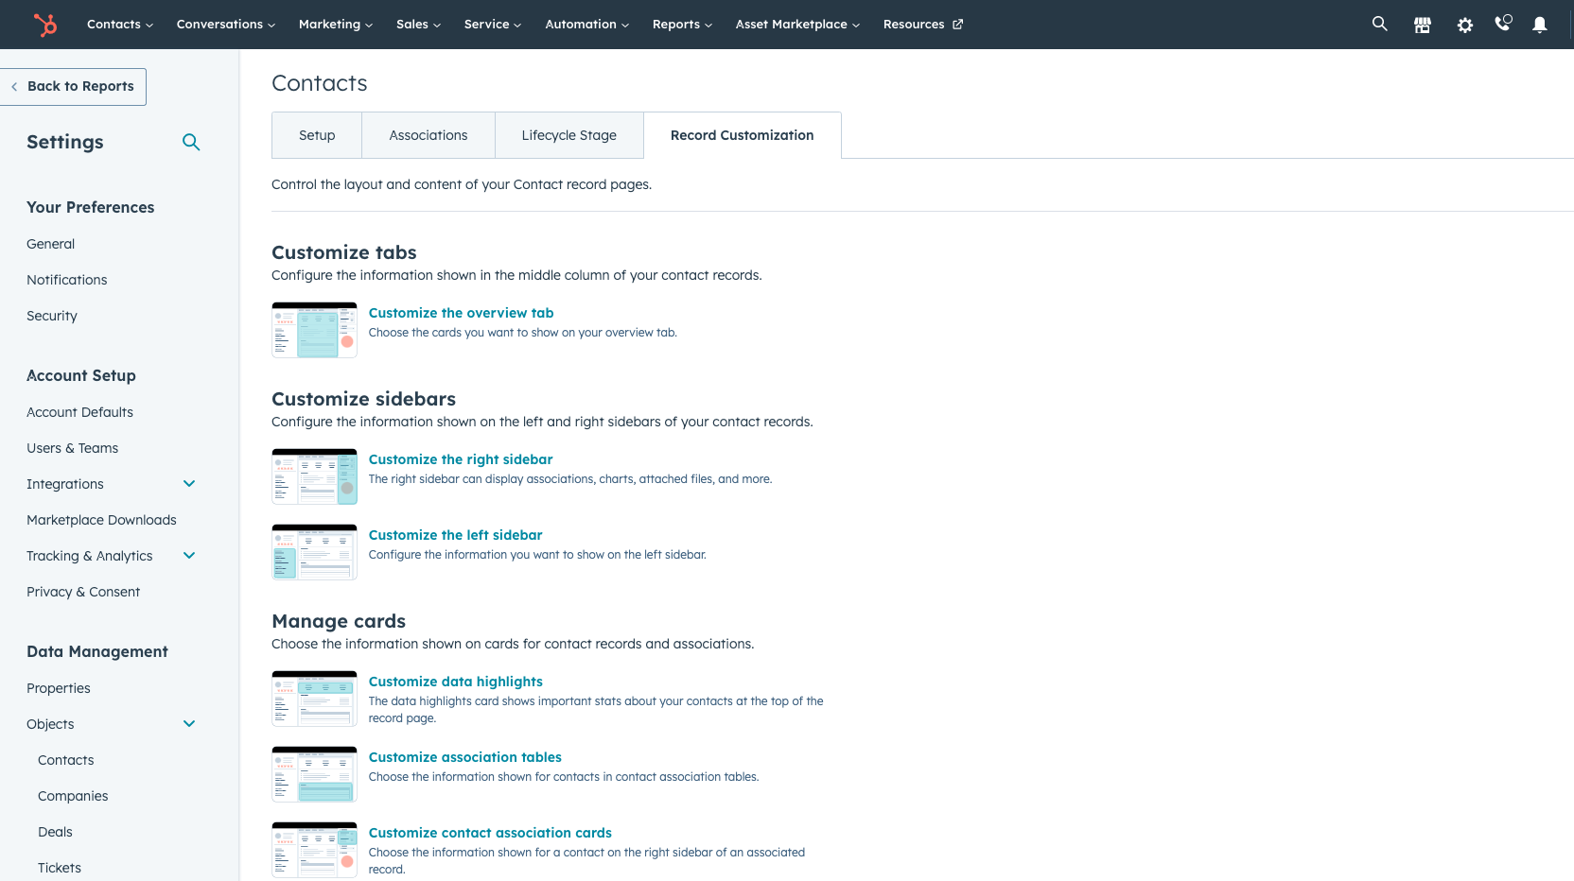Image resolution: width=1574 pixels, height=881 pixels.
Task: Open the Marketplace storefront icon
Action: [1423, 25]
